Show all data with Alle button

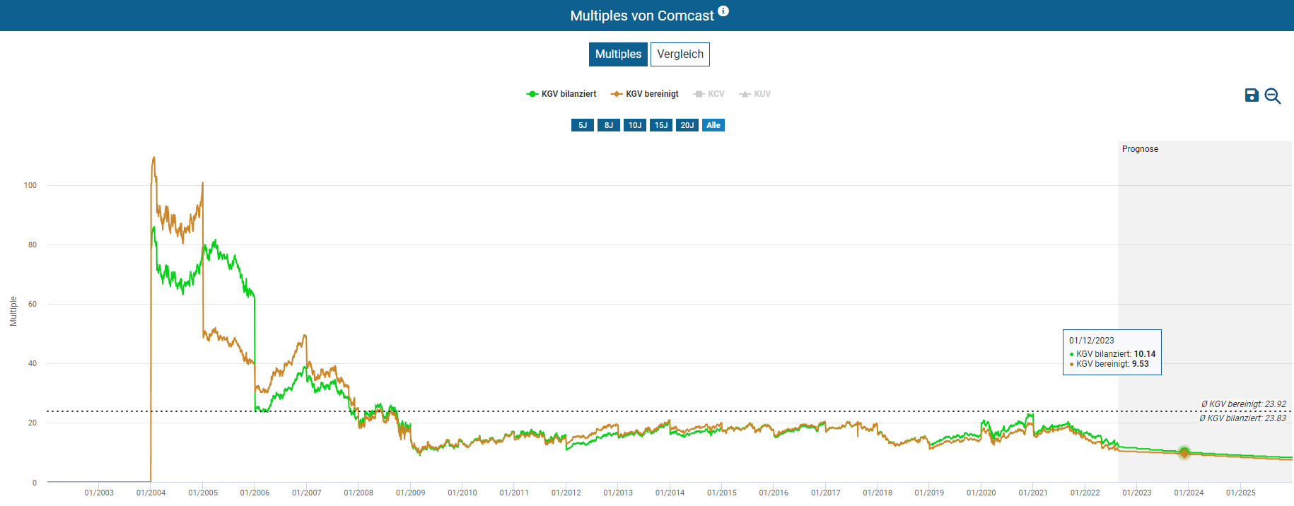(x=713, y=125)
